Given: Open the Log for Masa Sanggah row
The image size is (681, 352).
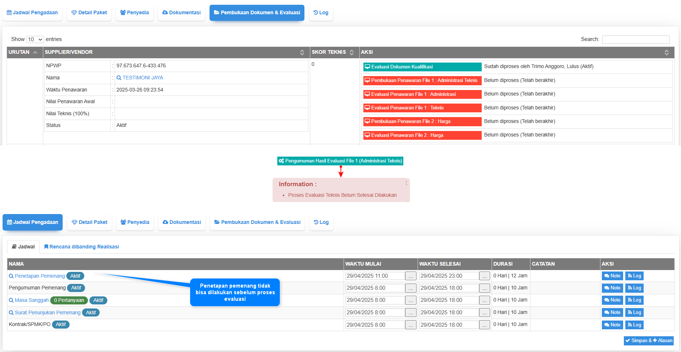Looking at the screenshot, I should click(x=634, y=300).
